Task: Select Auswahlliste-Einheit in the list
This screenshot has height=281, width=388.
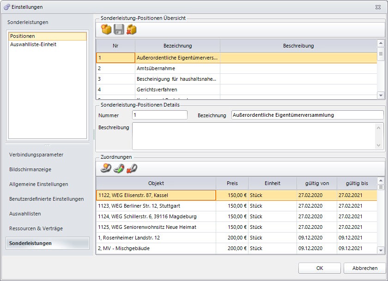Action: click(48, 44)
